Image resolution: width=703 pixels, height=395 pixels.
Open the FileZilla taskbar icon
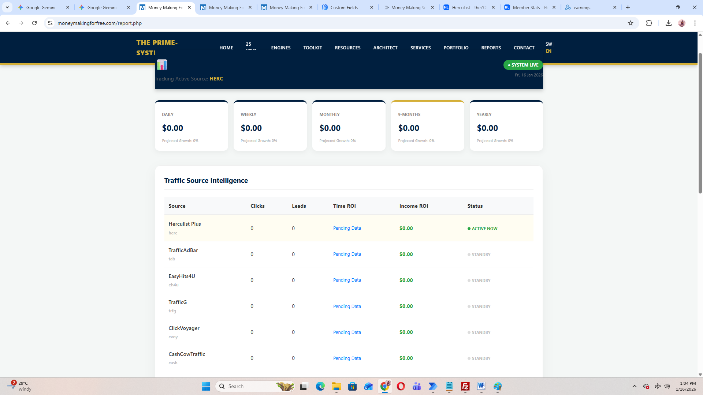pos(465,386)
